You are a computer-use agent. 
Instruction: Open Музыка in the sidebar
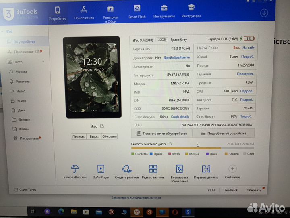click(x=18, y=72)
